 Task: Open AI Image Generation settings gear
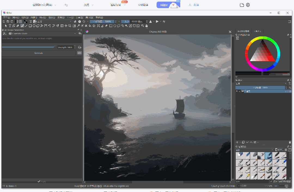coord(80,33)
